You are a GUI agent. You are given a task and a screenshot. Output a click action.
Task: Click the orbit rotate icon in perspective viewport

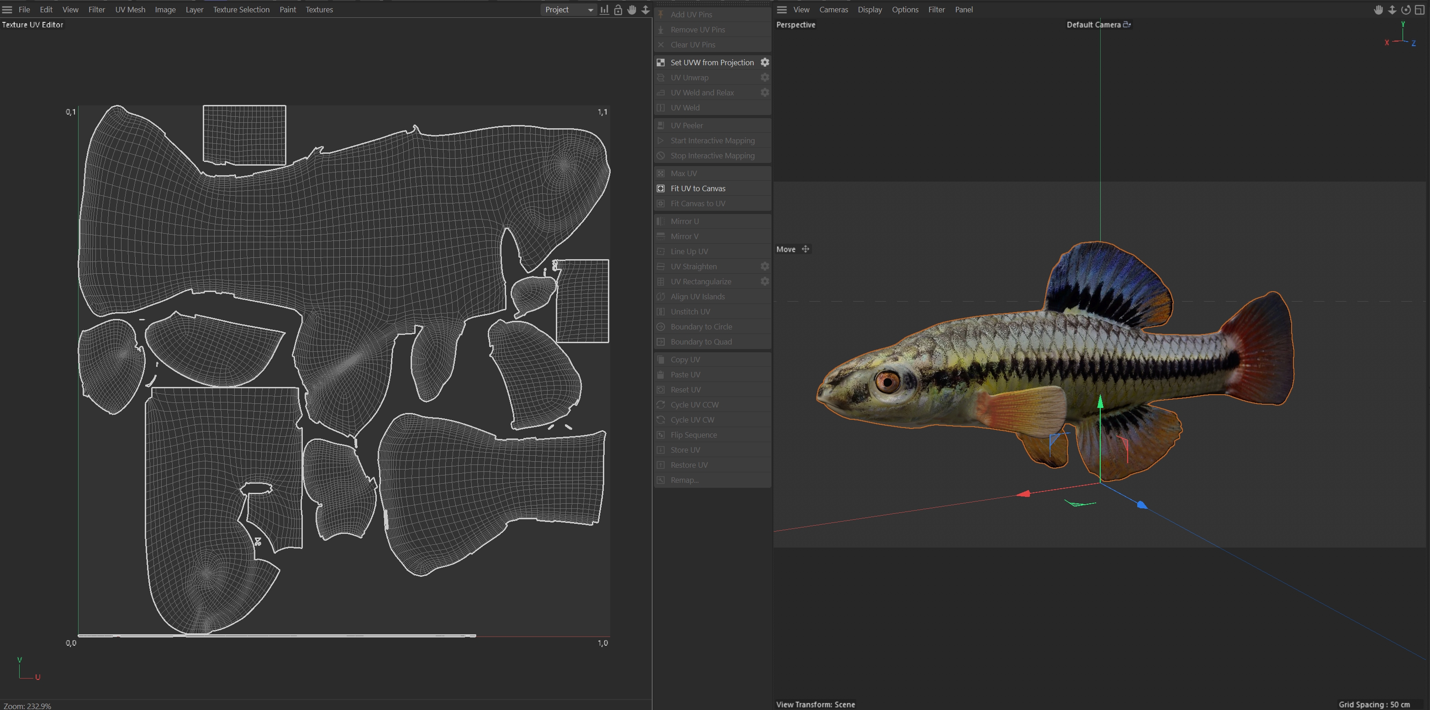pyautogui.click(x=1406, y=10)
